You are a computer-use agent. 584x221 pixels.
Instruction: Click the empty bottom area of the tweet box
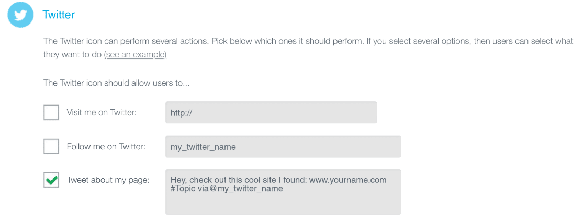coord(283,205)
